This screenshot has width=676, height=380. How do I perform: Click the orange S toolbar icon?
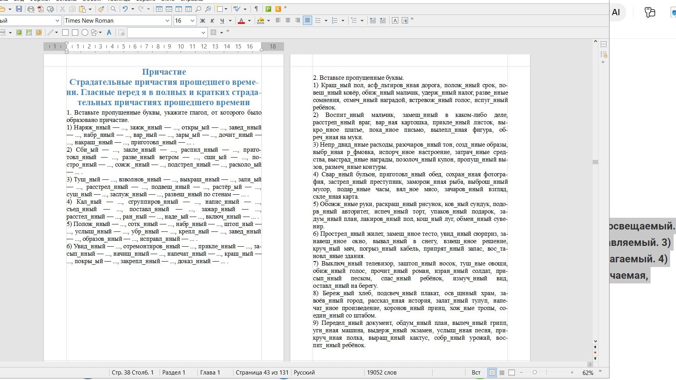(278, 9)
